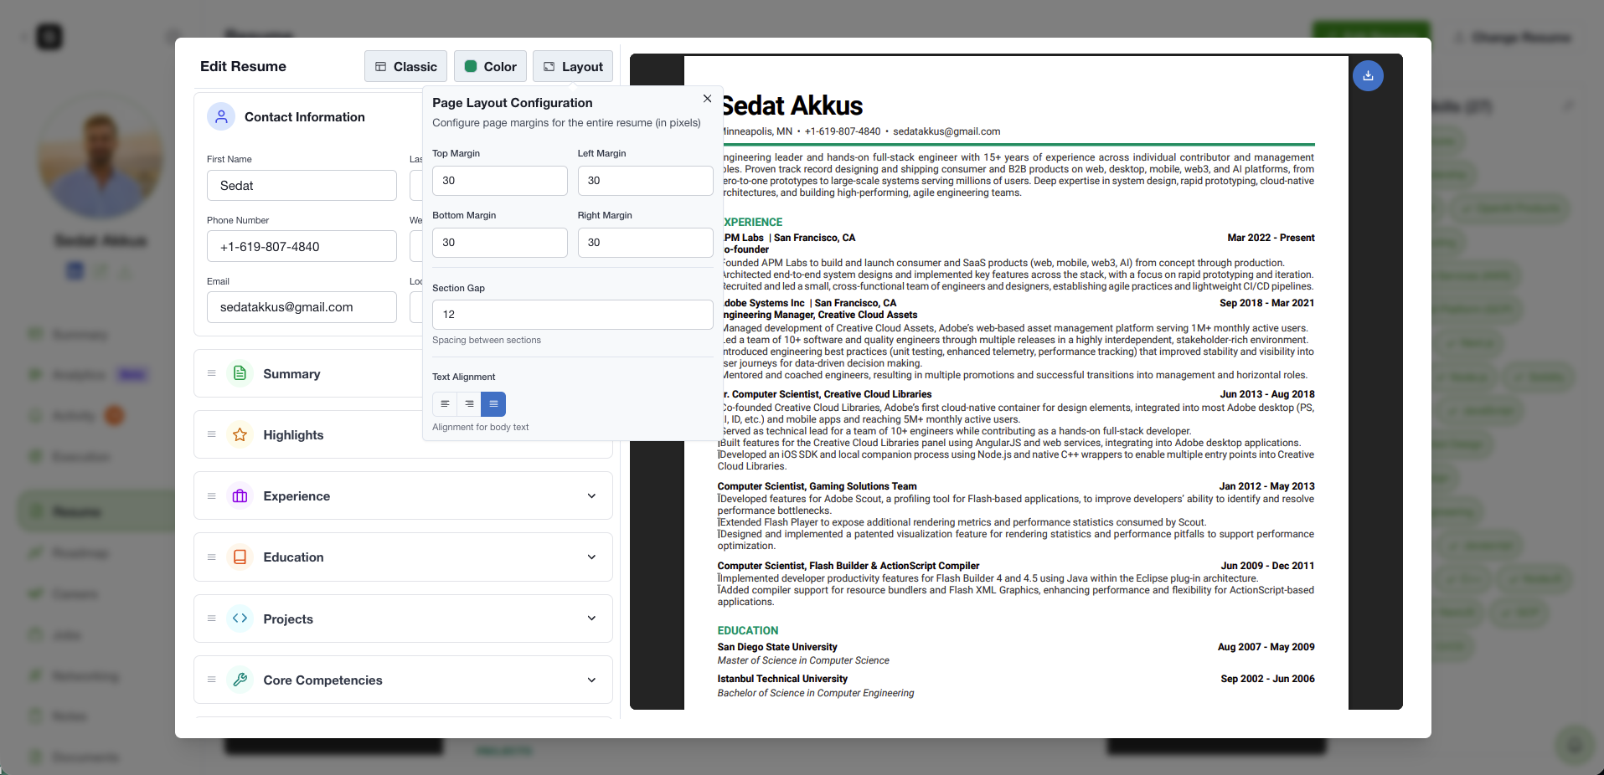Click the Section Gap input field

pyautogui.click(x=572, y=315)
